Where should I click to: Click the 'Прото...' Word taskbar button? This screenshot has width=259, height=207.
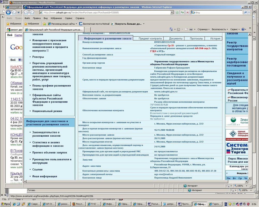[x=185, y=204]
